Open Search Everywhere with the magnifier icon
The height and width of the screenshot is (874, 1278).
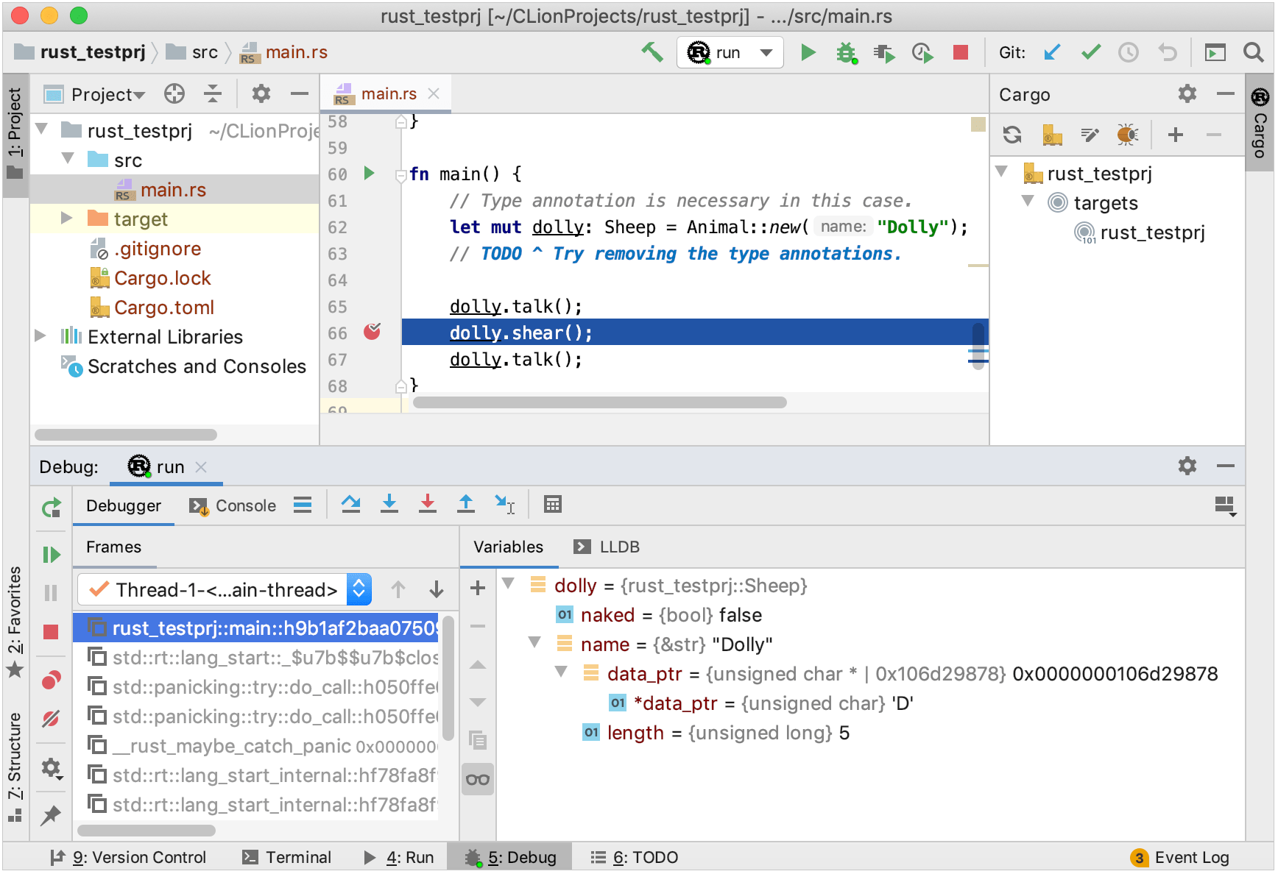click(x=1251, y=52)
